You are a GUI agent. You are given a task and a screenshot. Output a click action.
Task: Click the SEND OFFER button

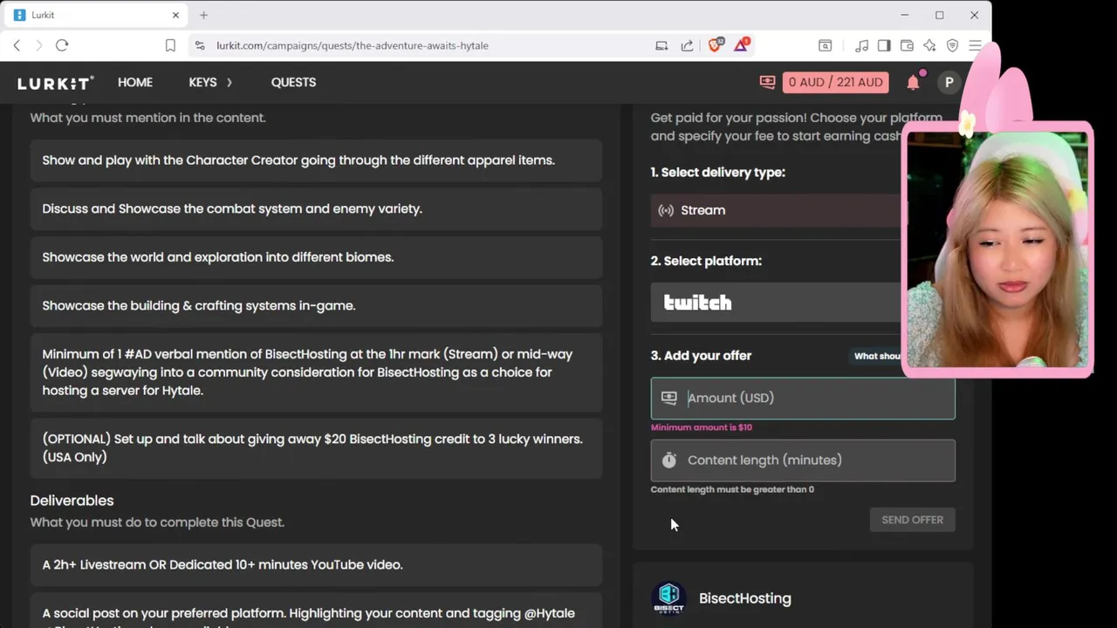click(x=912, y=520)
